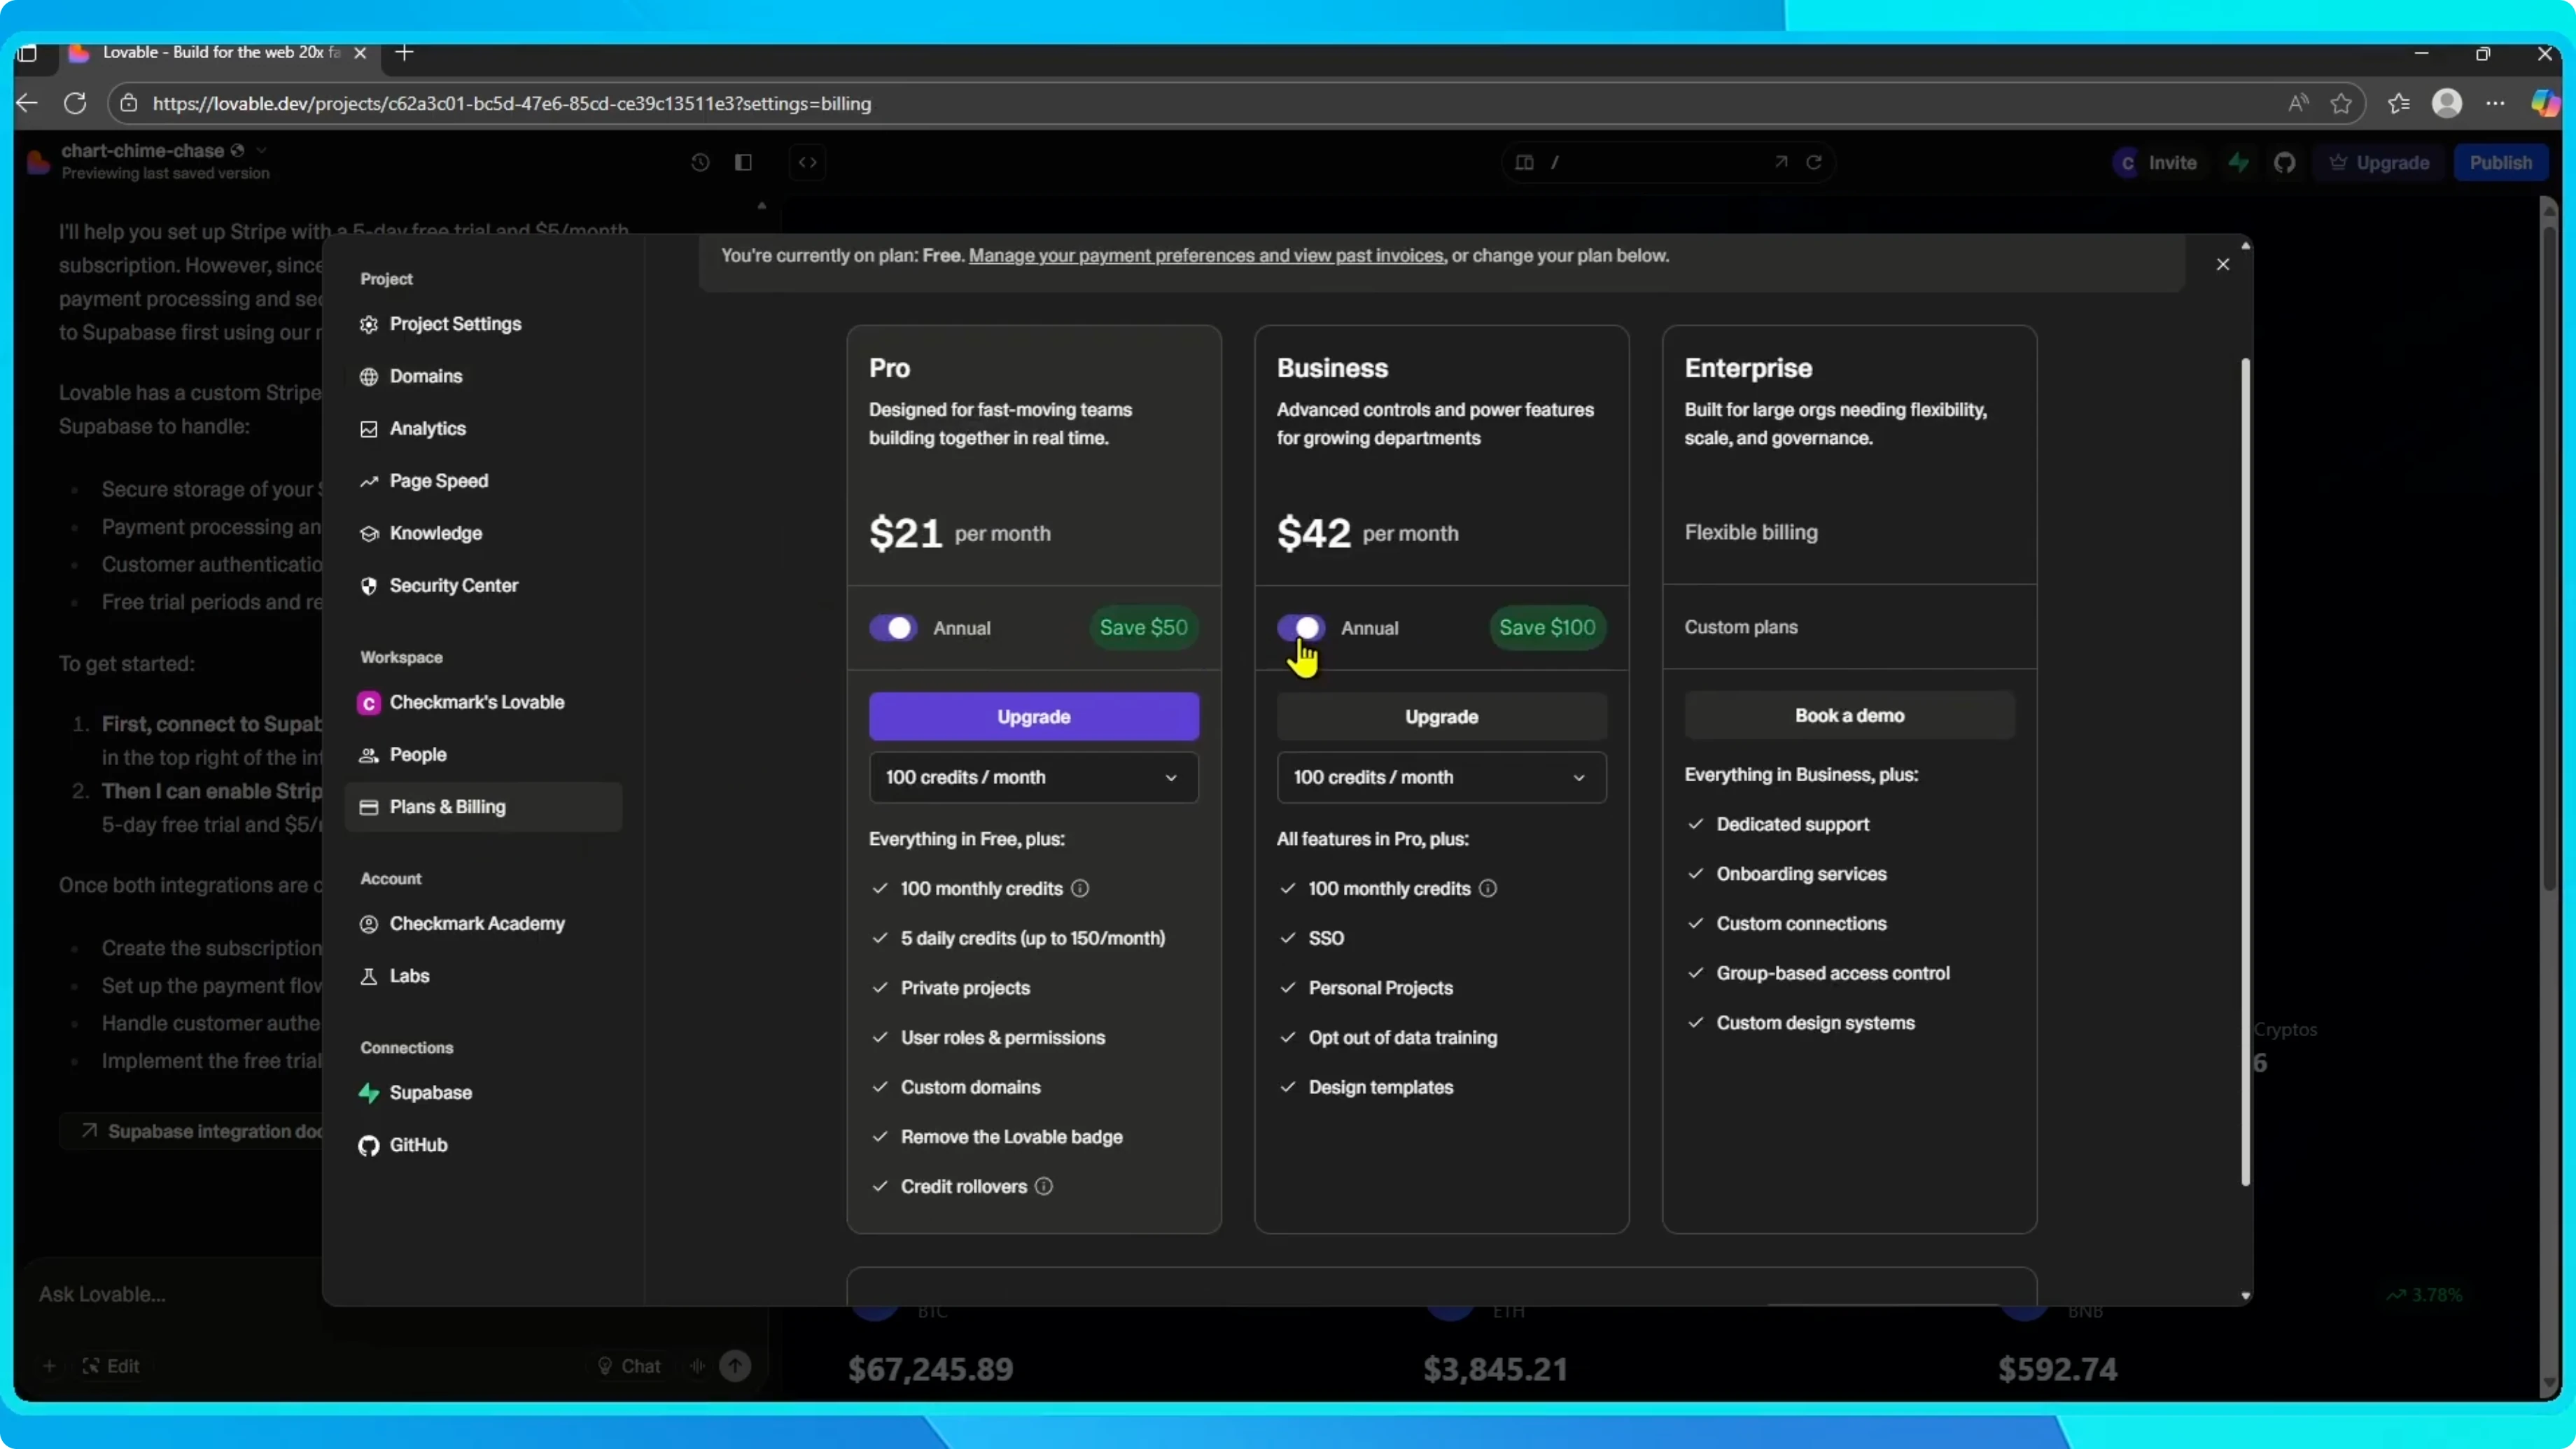Open Analytics settings
Viewport: 2576px width, 1449px height.
(x=483, y=428)
